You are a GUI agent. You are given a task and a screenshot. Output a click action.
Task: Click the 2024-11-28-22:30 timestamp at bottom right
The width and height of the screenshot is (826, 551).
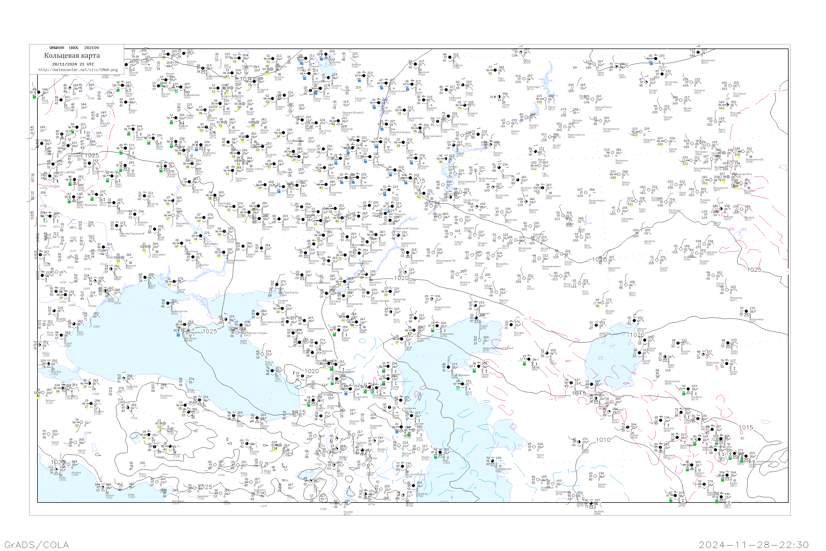click(x=754, y=545)
